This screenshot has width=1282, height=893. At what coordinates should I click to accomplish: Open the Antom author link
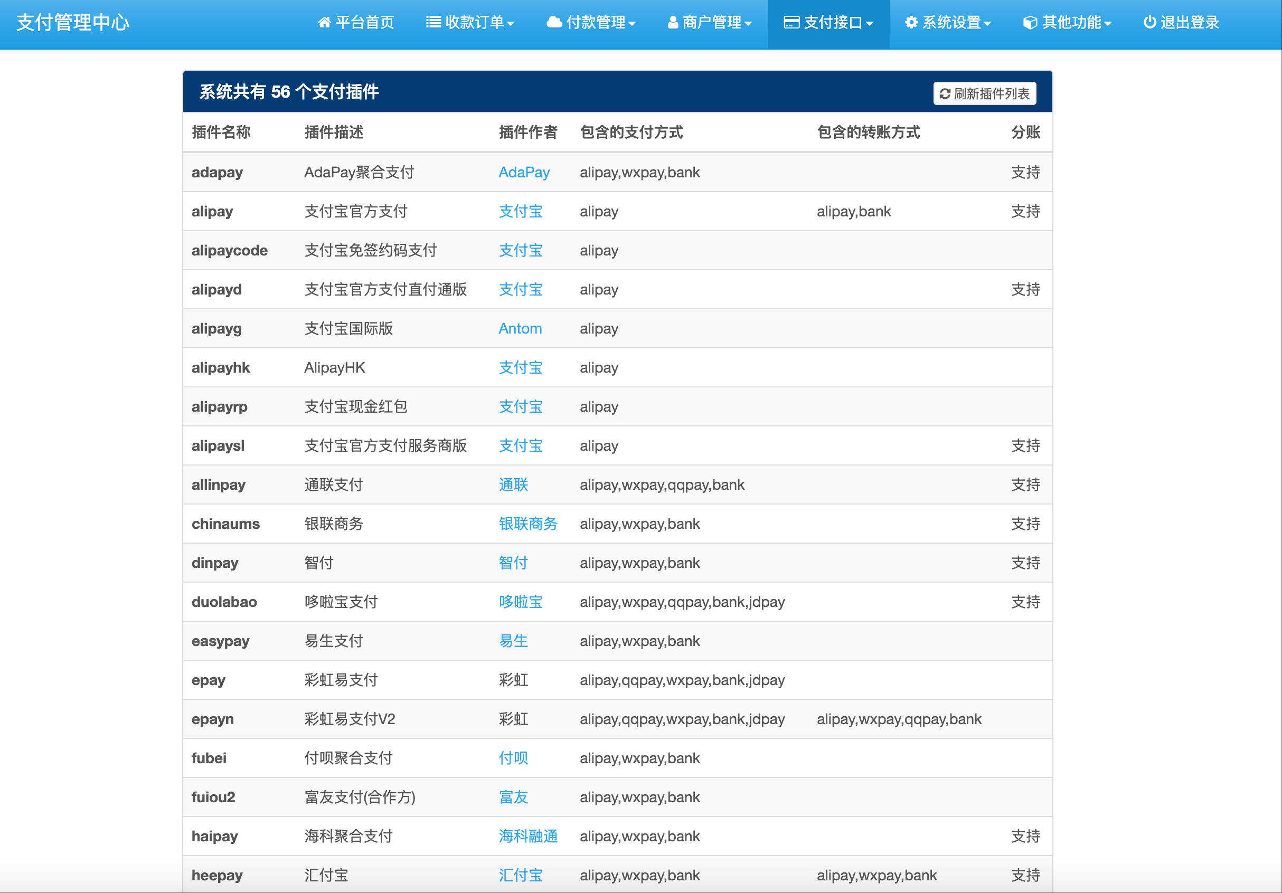click(x=520, y=329)
